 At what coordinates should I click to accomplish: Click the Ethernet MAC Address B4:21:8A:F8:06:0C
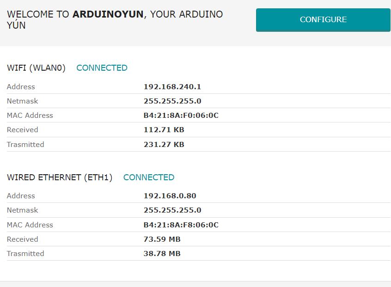(182, 225)
